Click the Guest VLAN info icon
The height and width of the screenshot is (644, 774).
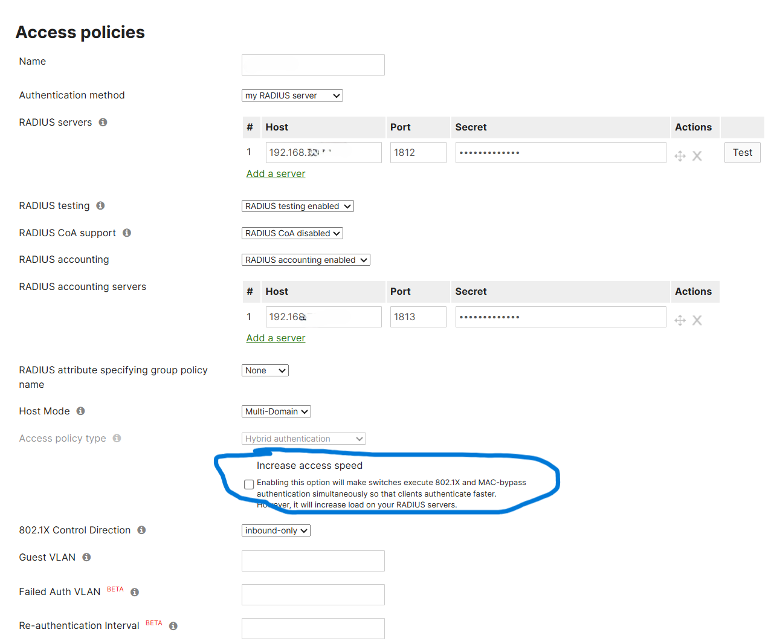point(86,557)
